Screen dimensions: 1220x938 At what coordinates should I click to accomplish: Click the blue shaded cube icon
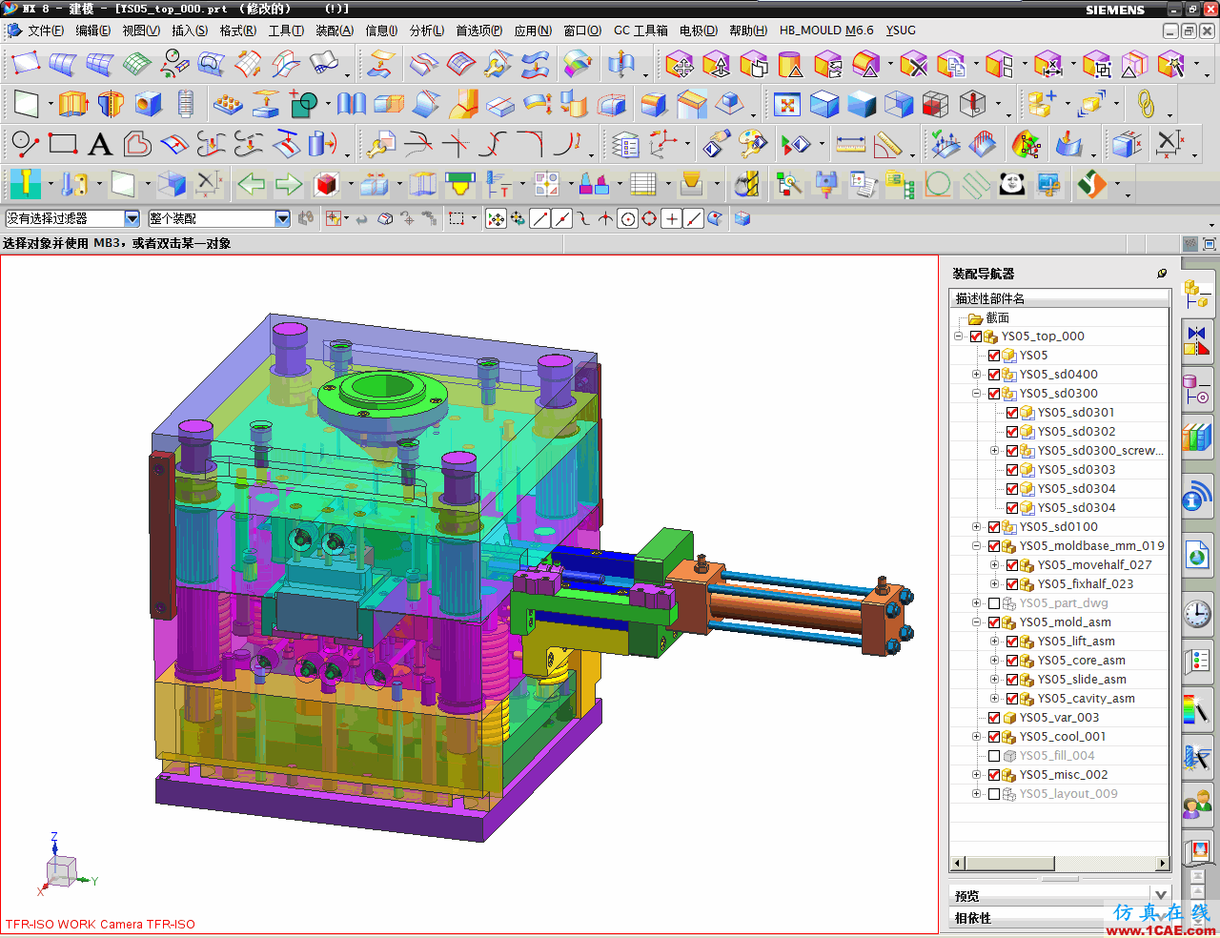point(862,104)
